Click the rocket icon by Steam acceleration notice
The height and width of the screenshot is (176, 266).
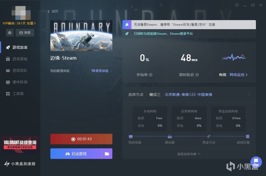click(127, 34)
